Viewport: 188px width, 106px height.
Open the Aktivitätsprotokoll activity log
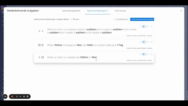click(121, 19)
